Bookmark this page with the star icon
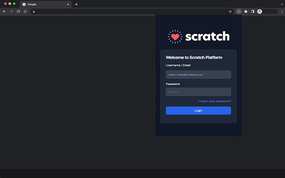This screenshot has height=178, width=285. click(x=231, y=11)
